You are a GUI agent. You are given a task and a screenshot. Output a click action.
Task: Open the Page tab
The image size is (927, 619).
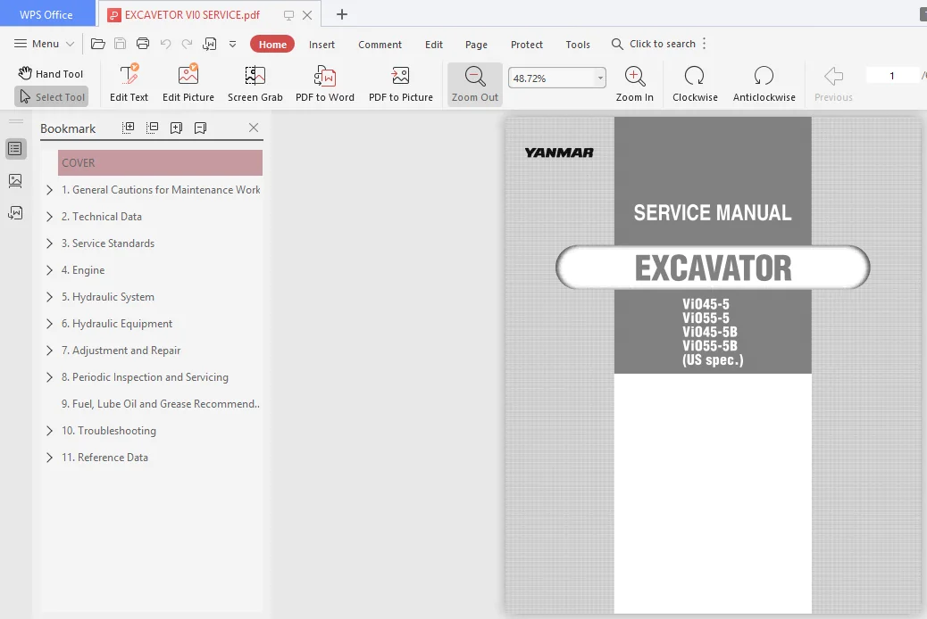tap(476, 45)
